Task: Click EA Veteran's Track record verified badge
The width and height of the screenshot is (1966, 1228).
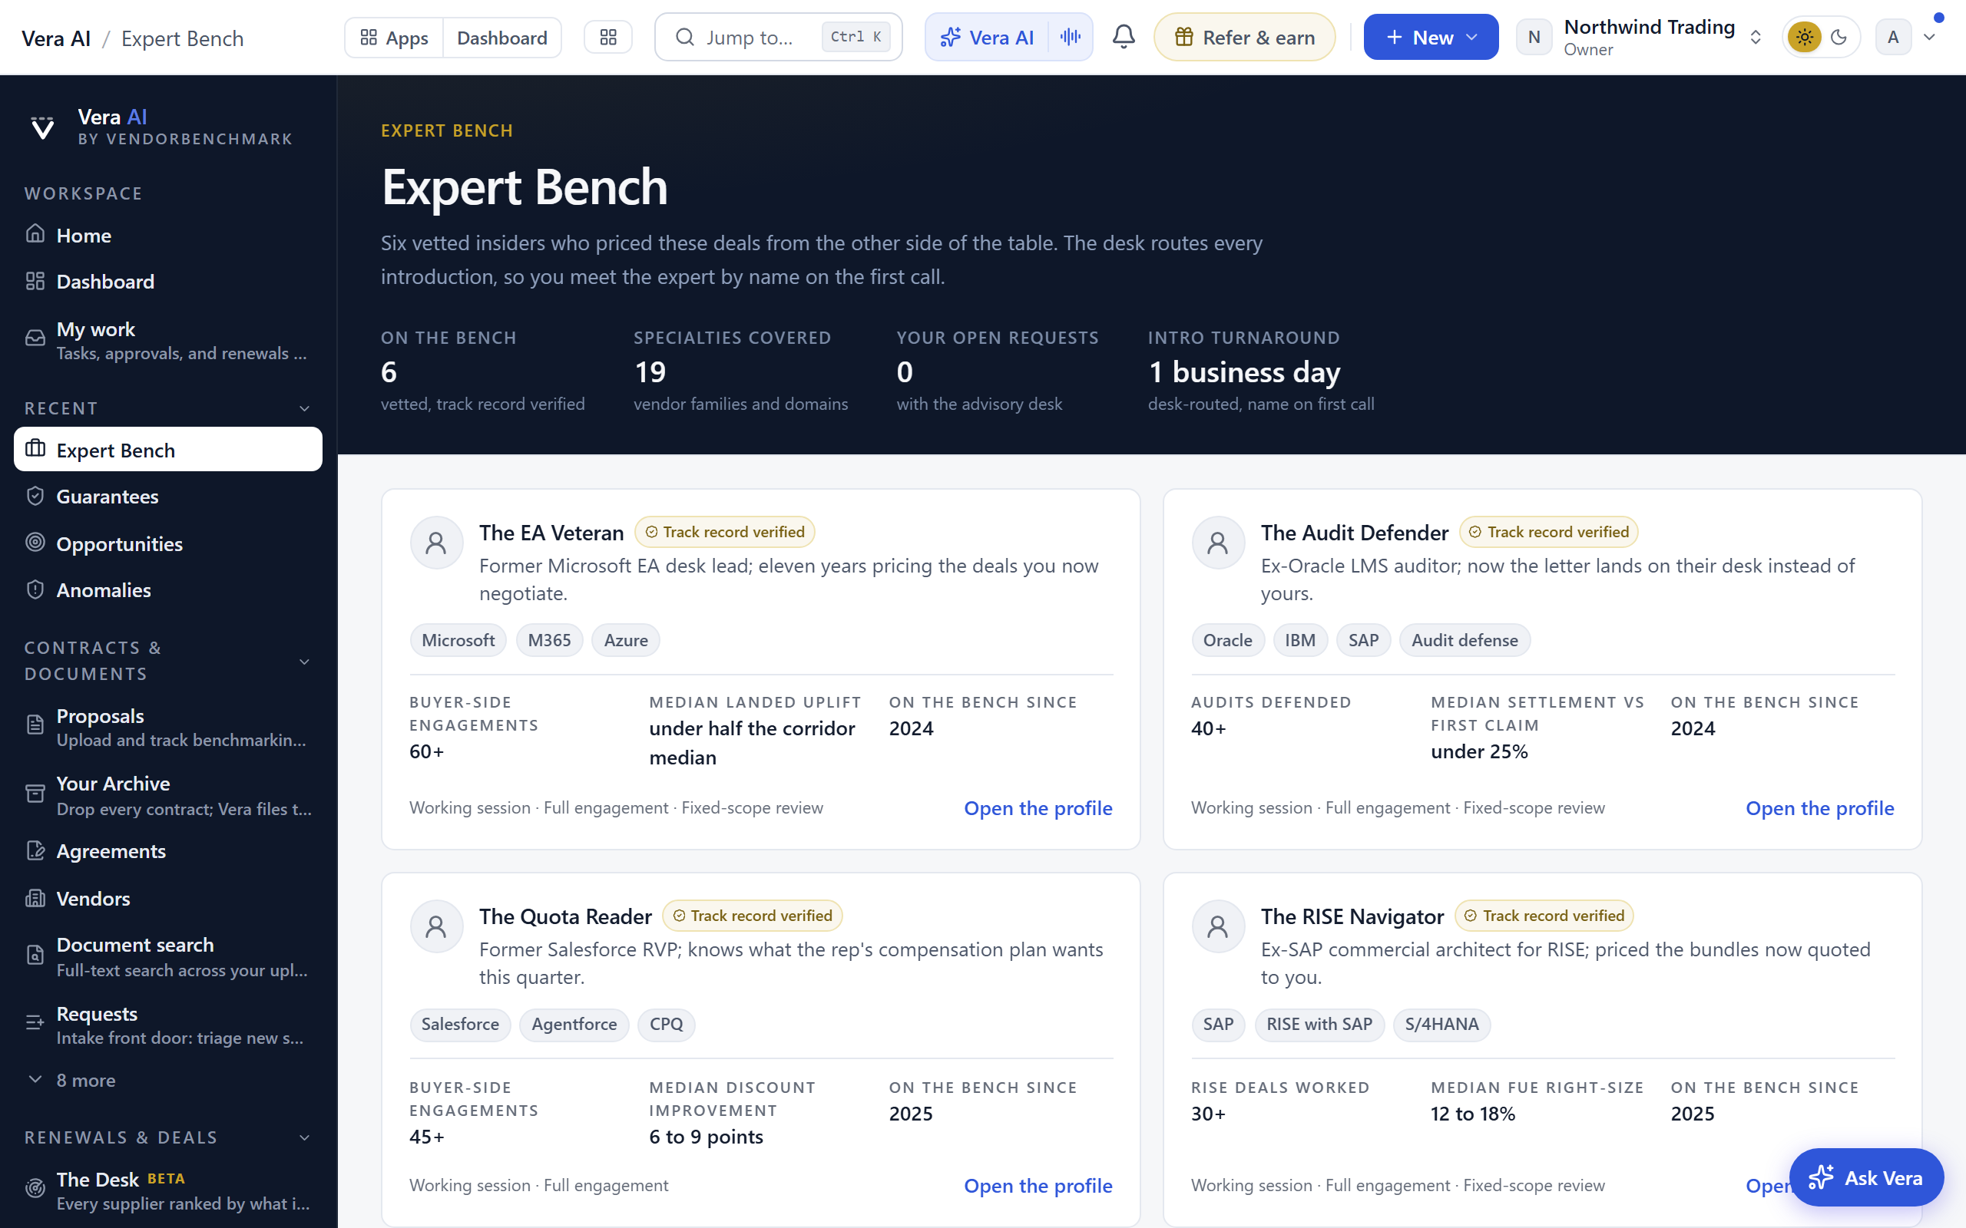Action: pos(725,532)
